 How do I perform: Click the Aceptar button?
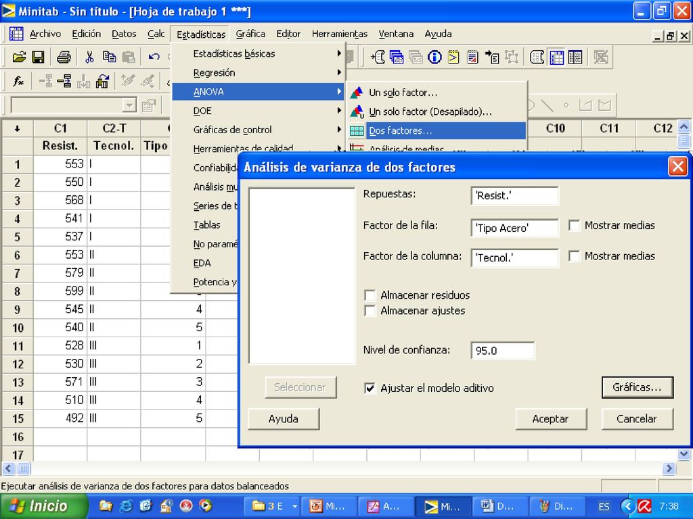[x=551, y=419]
